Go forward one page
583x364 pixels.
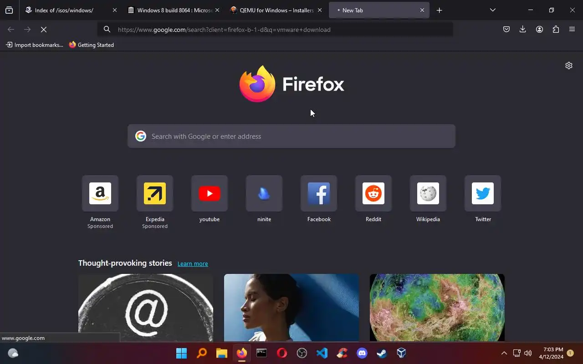click(x=27, y=30)
